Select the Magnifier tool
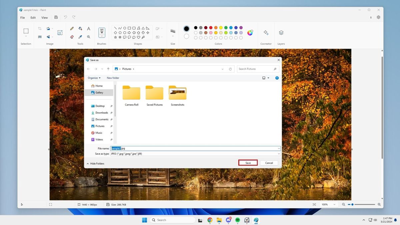400x225 pixels. coord(89,37)
